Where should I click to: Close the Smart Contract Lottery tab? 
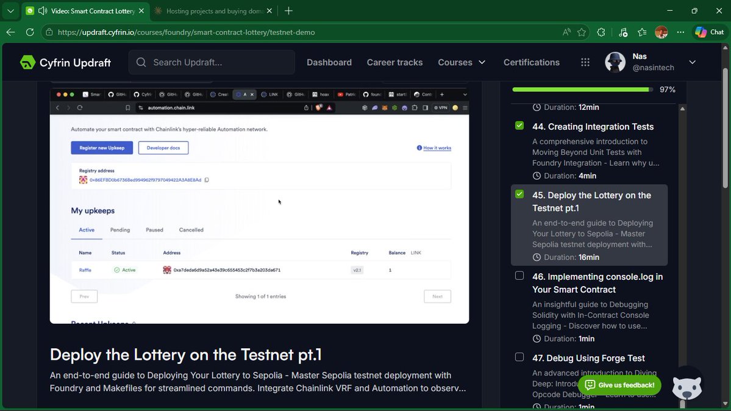pos(141,11)
